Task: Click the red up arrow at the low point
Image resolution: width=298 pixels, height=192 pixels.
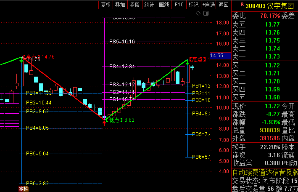Action: coord(104,123)
